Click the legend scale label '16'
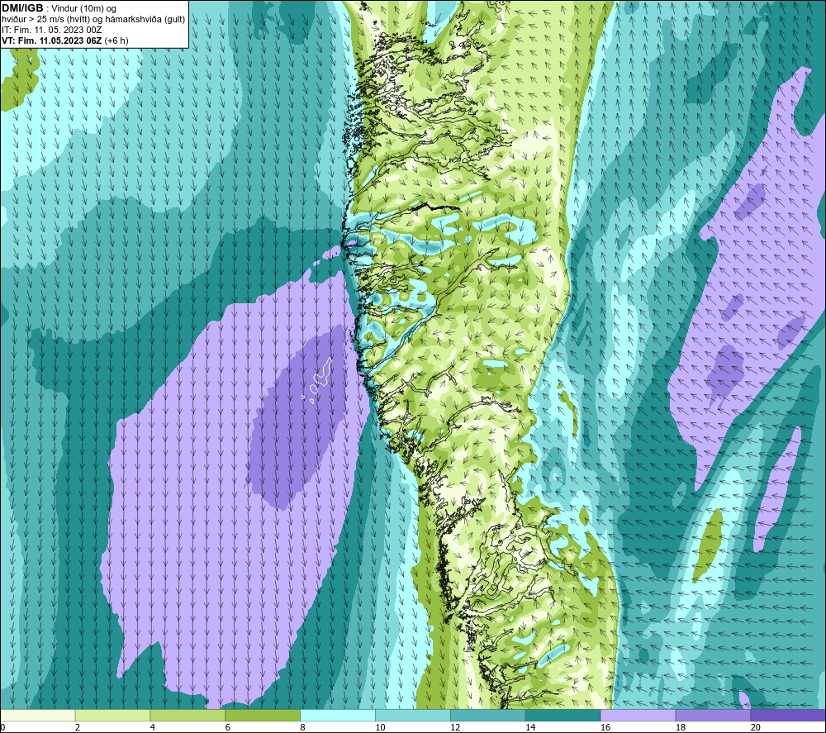Image resolution: width=826 pixels, height=733 pixels. (x=605, y=727)
